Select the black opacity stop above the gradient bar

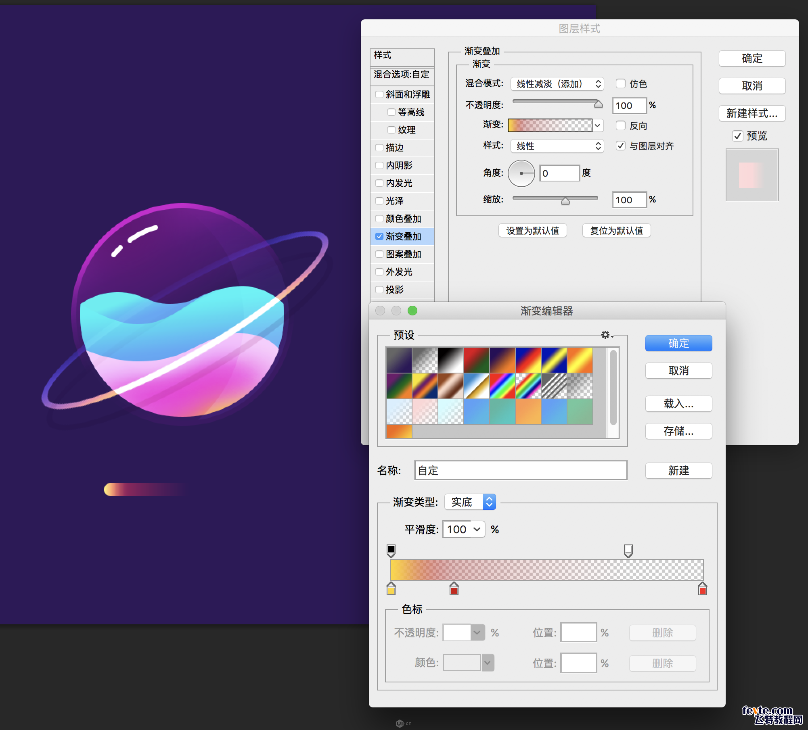[391, 551]
